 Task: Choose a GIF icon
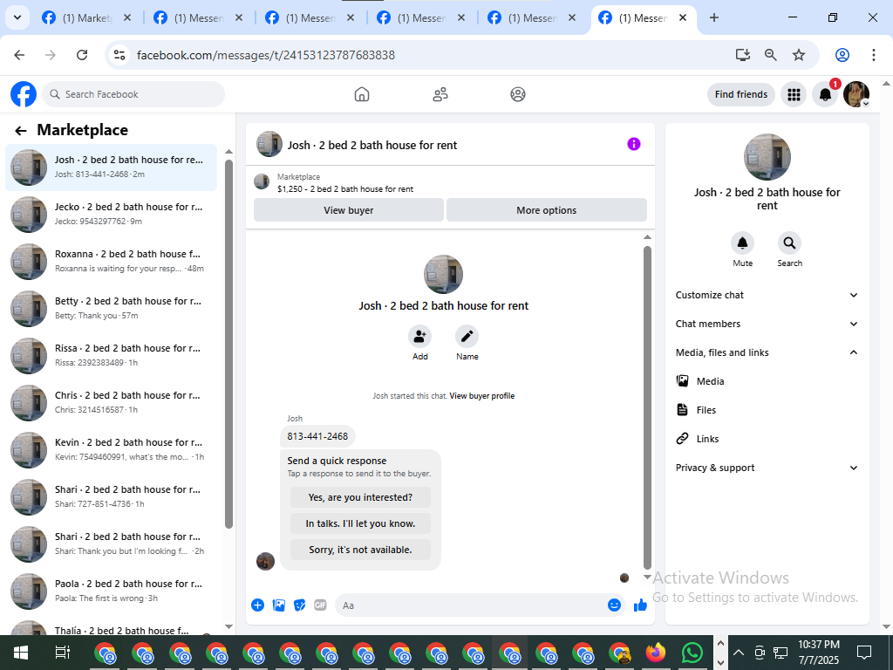click(321, 605)
